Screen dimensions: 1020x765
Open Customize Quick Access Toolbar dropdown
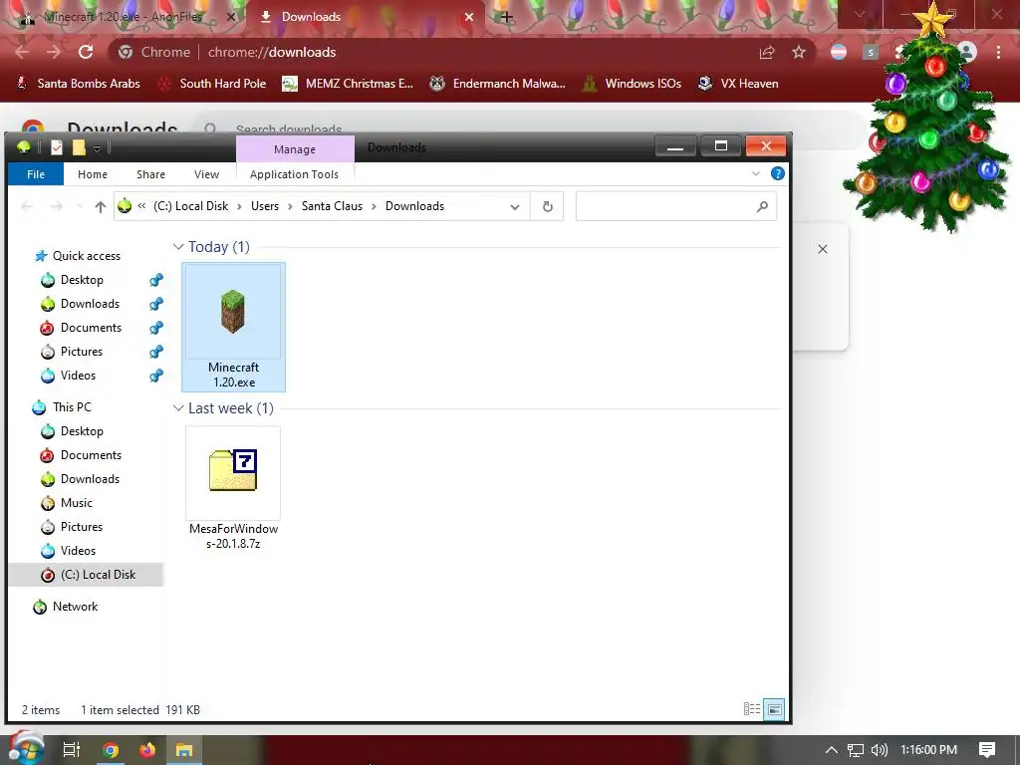coord(97,149)
